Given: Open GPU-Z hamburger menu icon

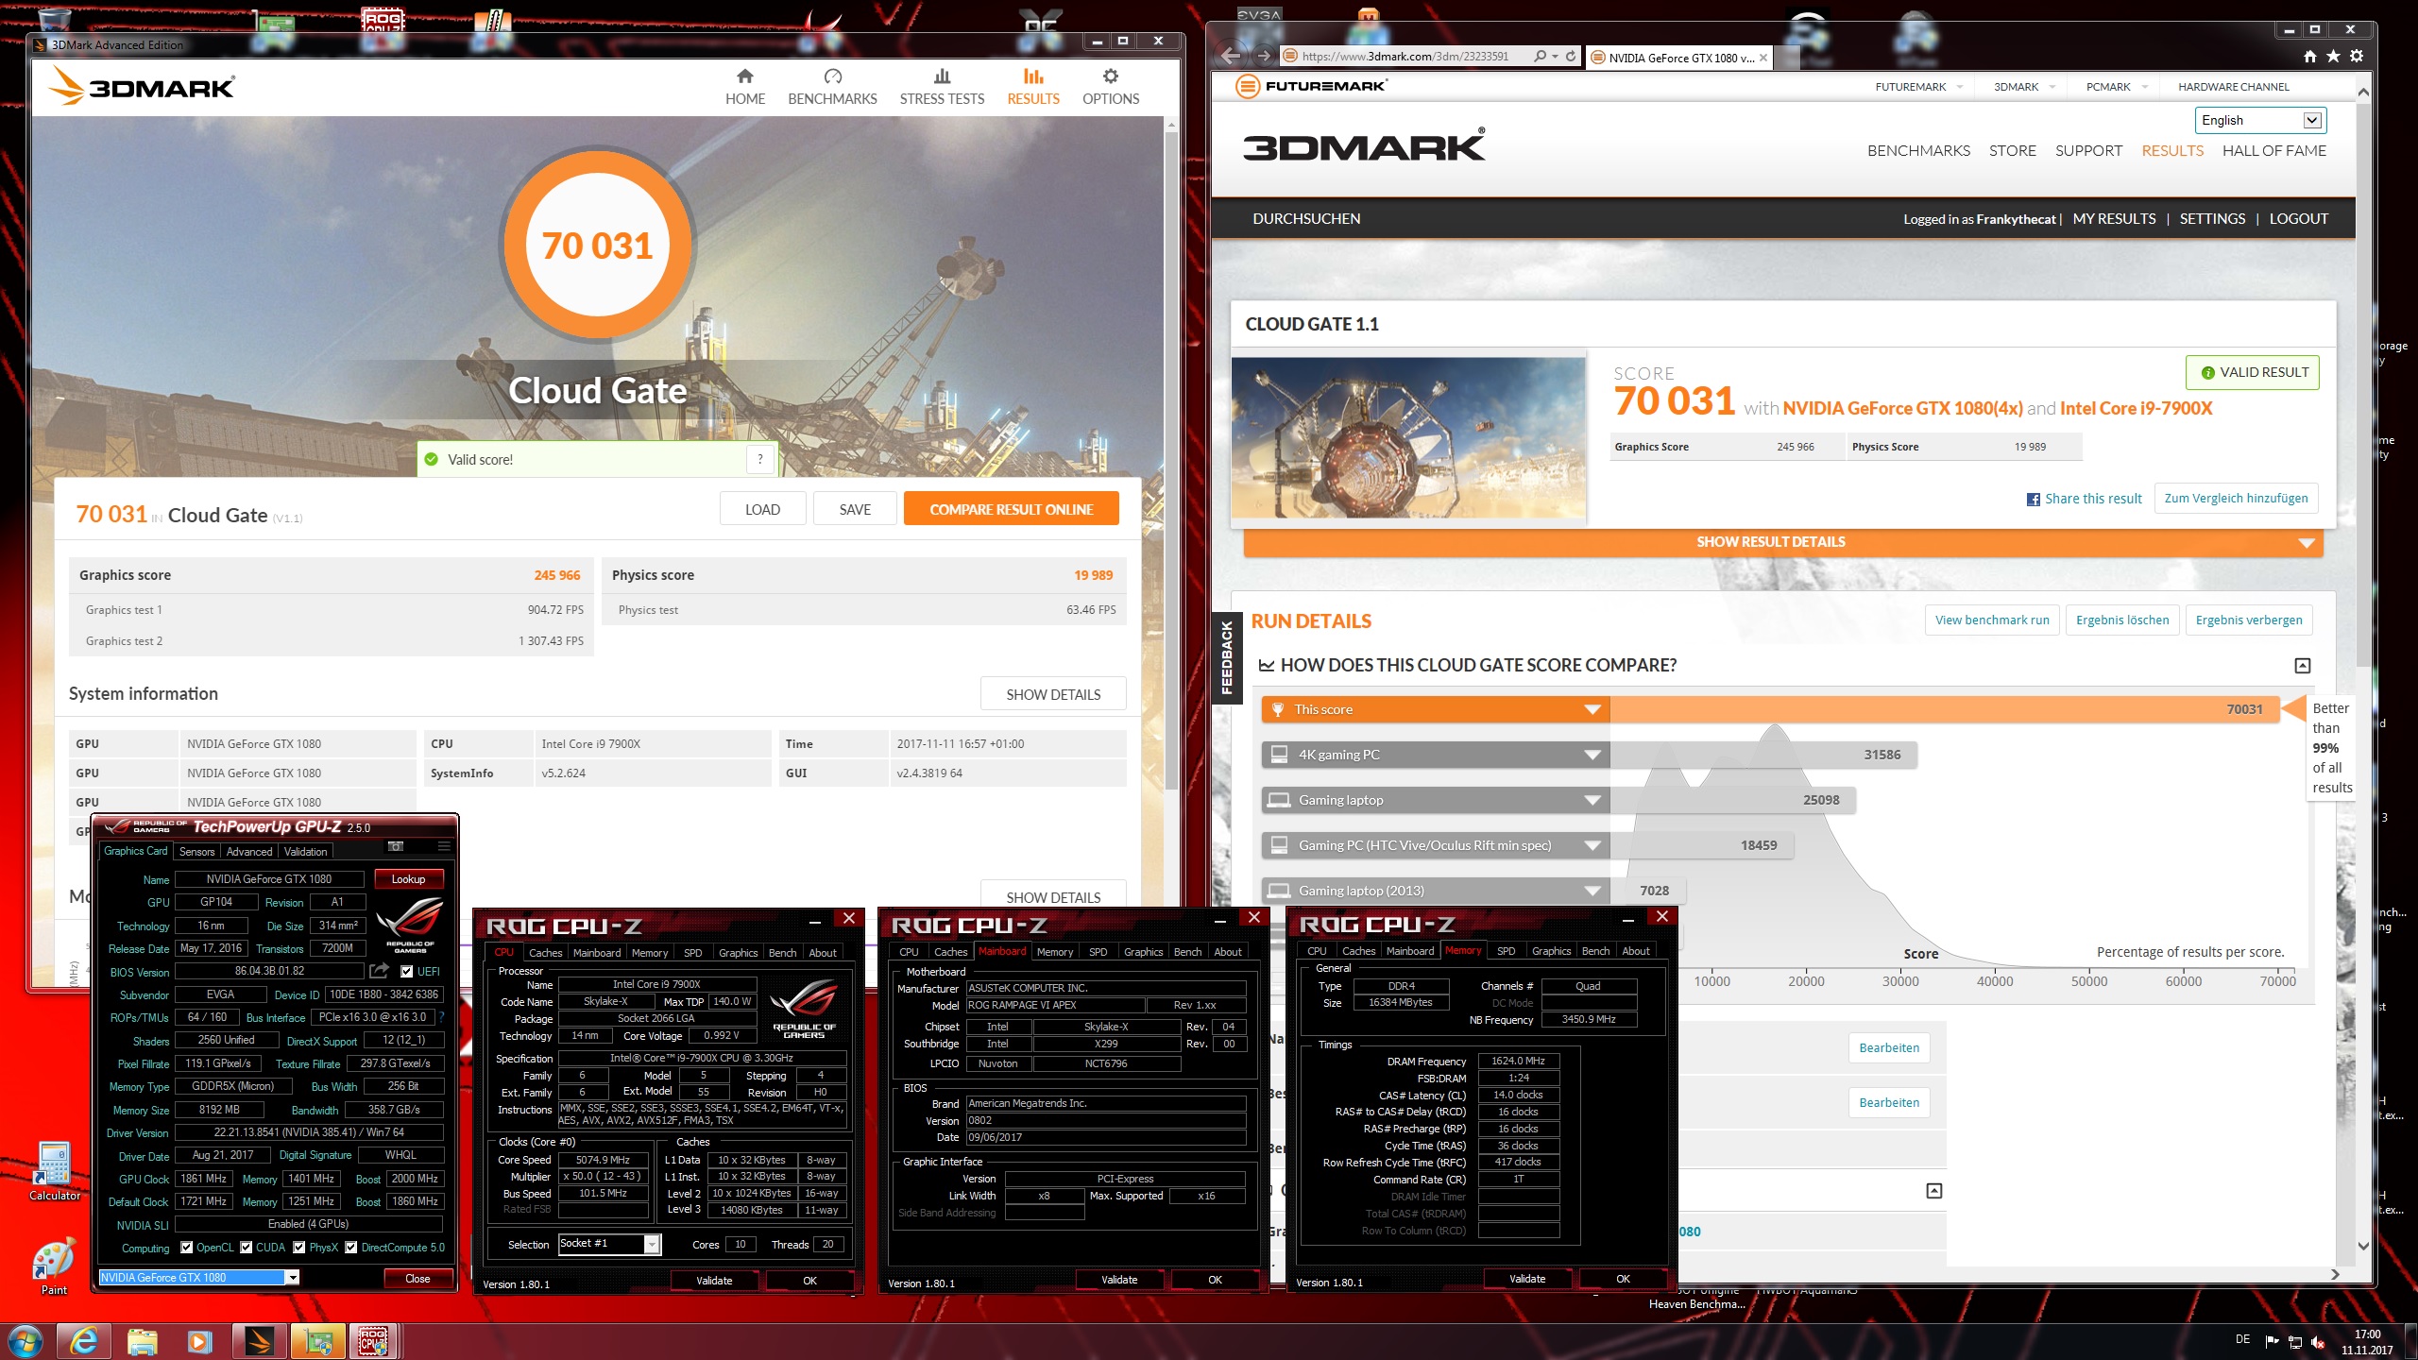Looking at the screenshot, I should point(444,846).
